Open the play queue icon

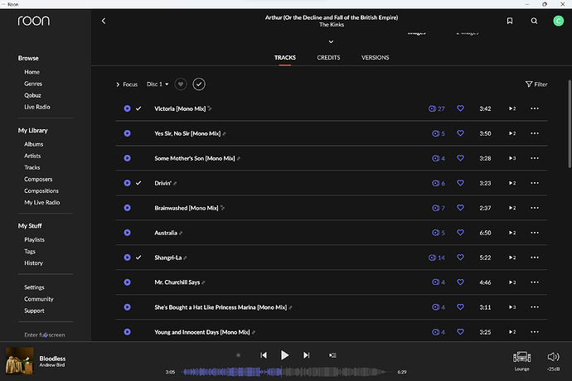click(332, 355)
